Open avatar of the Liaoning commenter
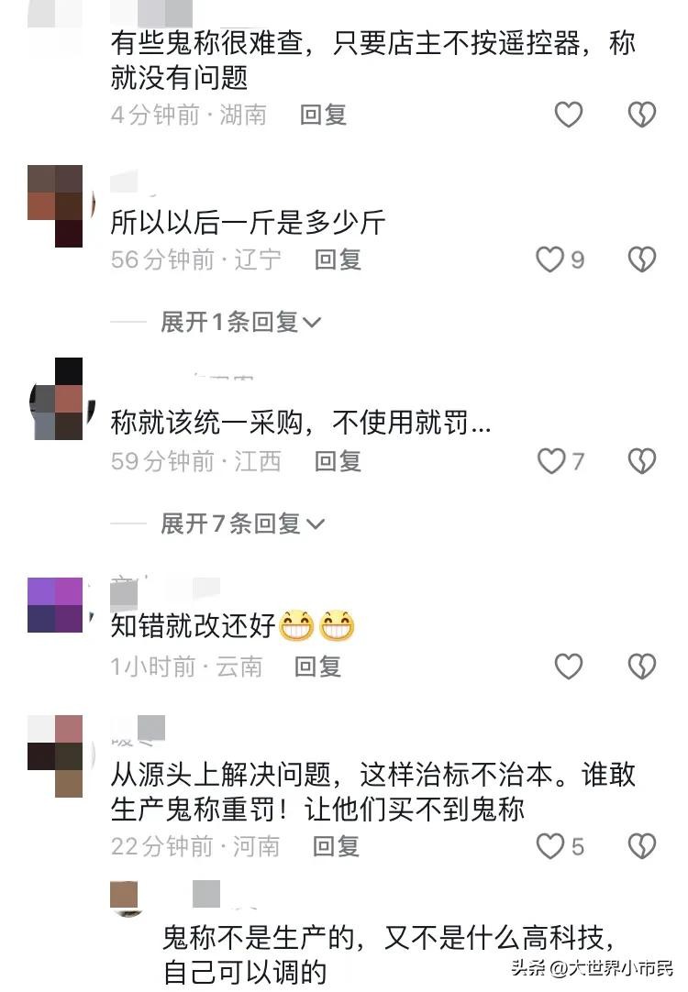 pos(55,205)
